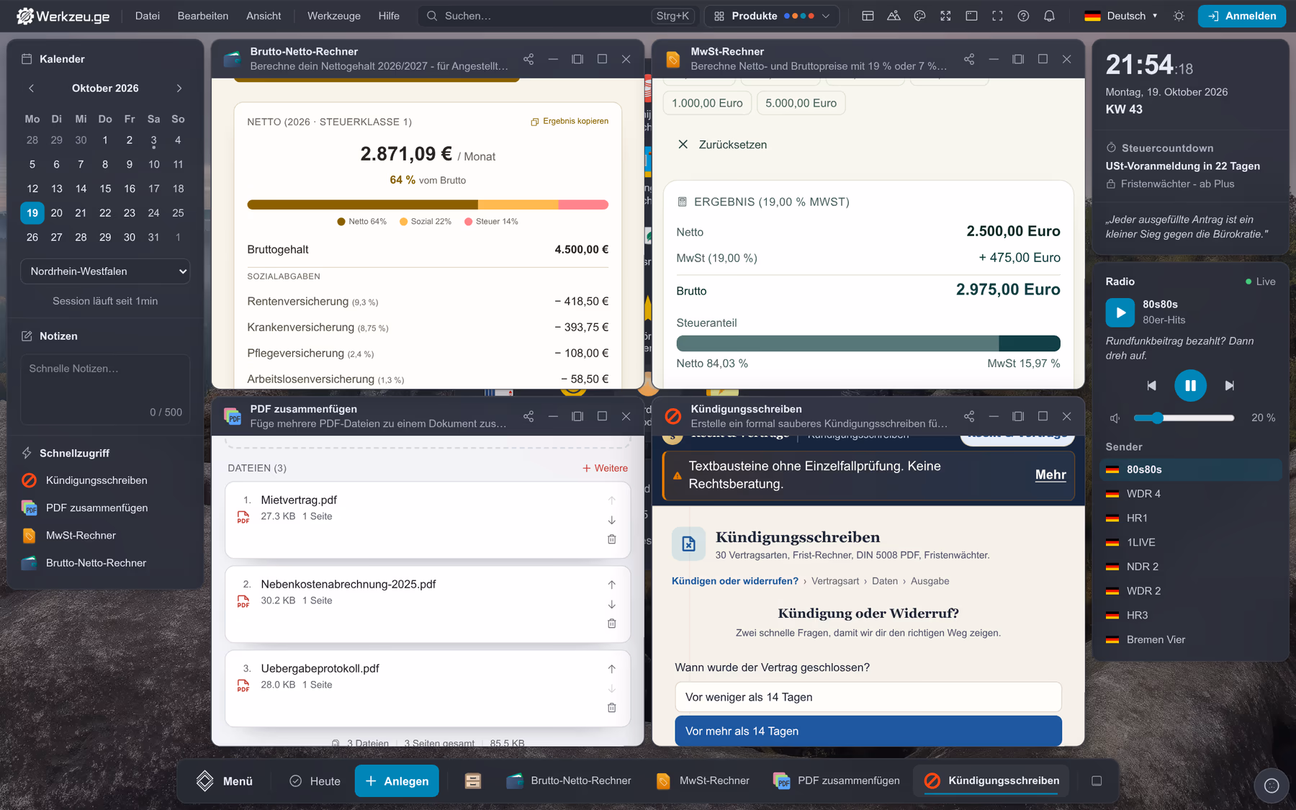Choose 'Vor mehr als 14 Tagen' option

pos(868,731)
